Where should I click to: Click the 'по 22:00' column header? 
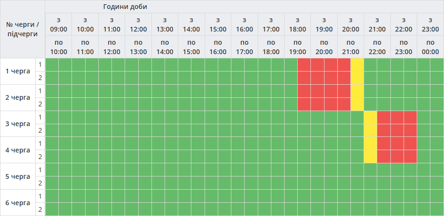[377, 47]
